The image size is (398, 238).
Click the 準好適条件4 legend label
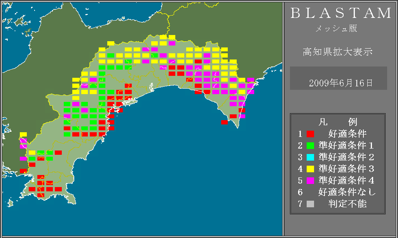(x=346, y=181)
